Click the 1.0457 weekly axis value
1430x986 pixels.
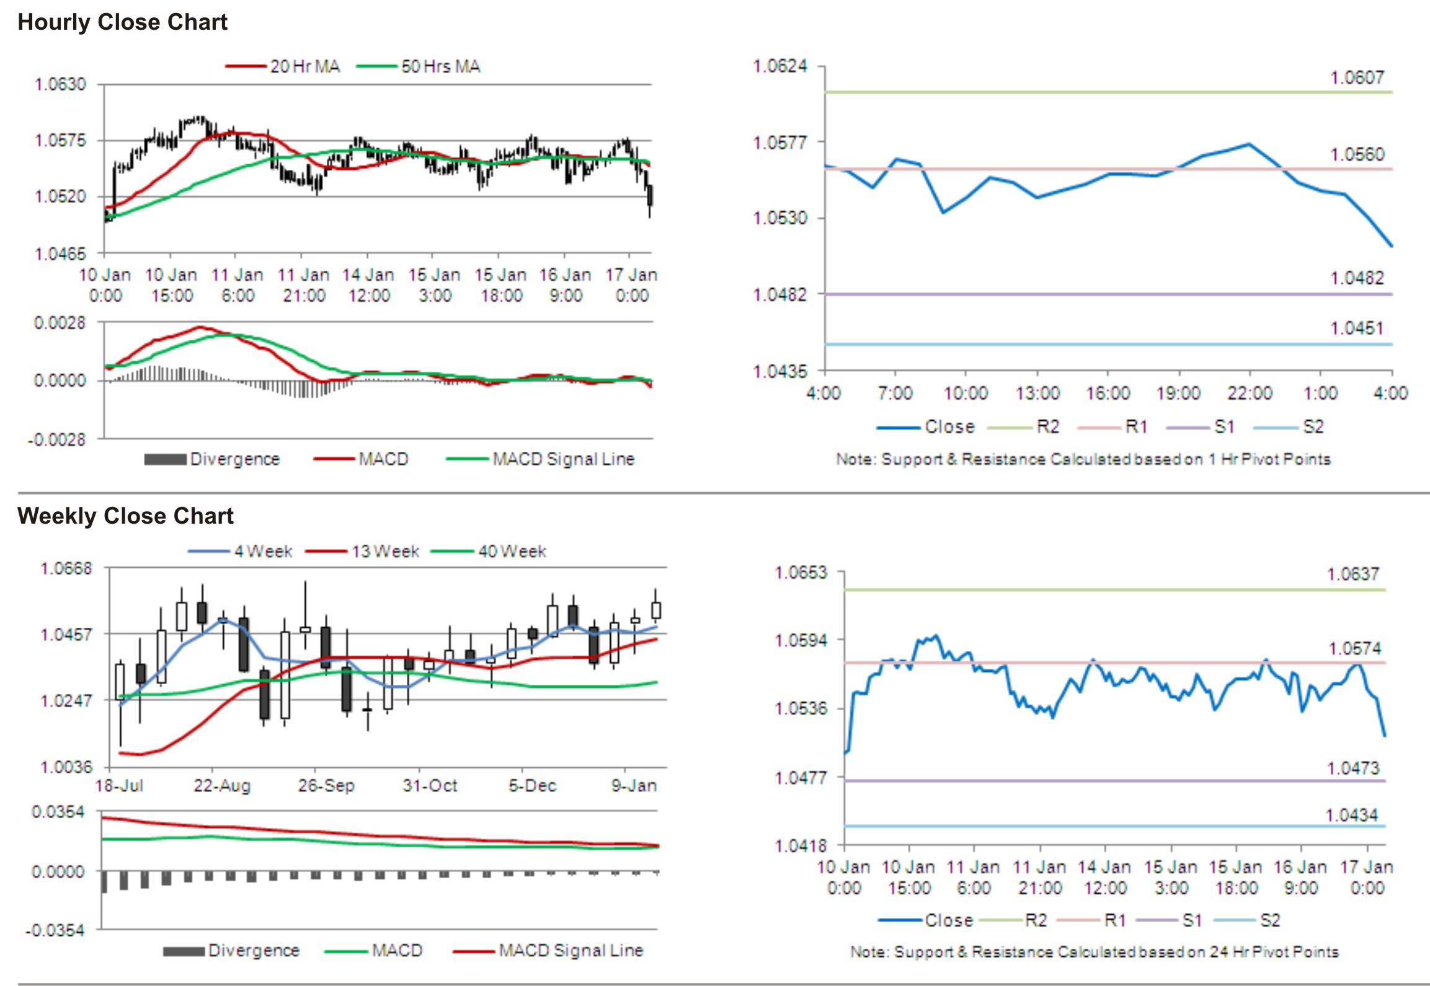coord(66,634)
